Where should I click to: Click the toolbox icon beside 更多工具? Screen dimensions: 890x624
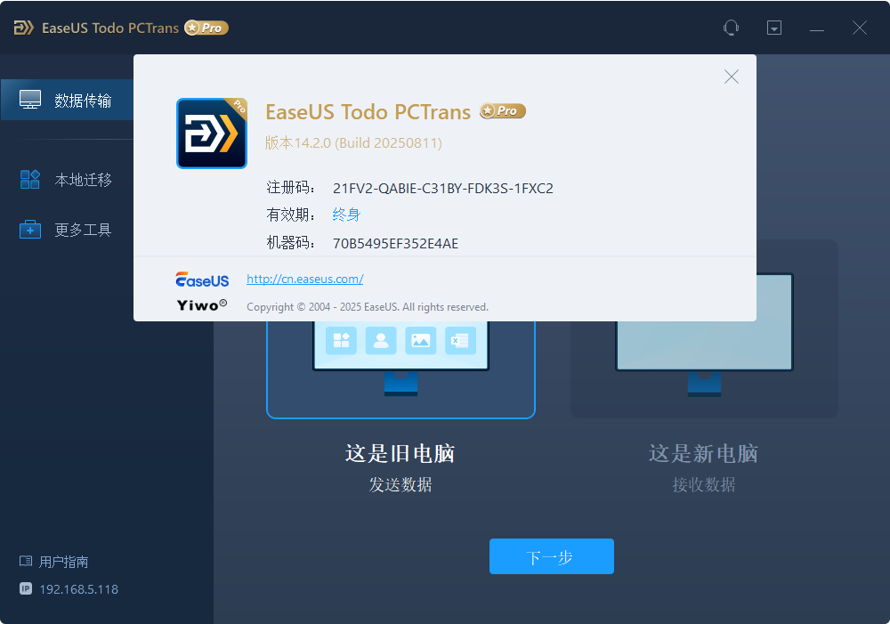[x=30, y=230]
